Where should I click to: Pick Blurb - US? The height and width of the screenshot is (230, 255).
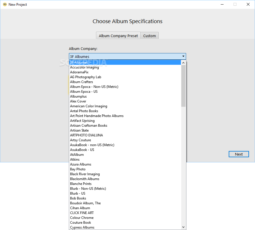[125, 193]
